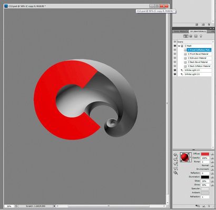Click the Reflection texture map menu icon
Image resolution: width=216 pixels, height=210 pixels.
coord(212,173)
